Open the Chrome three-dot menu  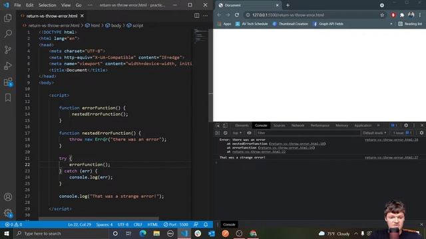420,15
